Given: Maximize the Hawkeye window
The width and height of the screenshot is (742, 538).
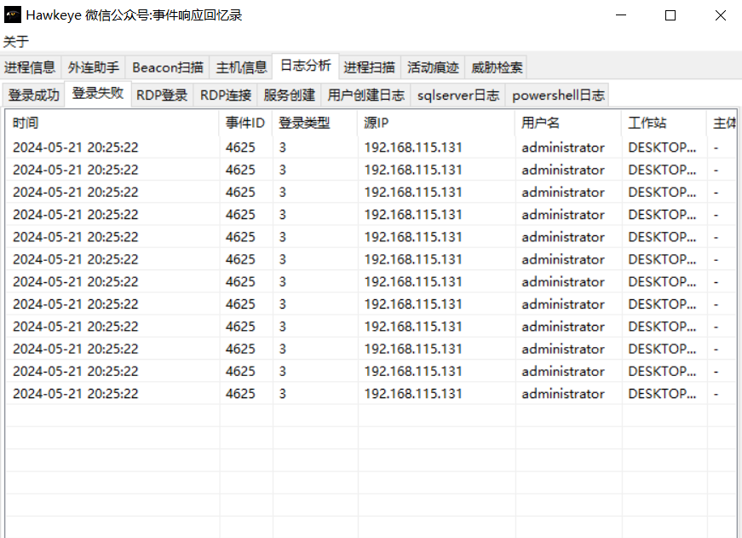Looking at the screenshot, I should pos(670,15).
